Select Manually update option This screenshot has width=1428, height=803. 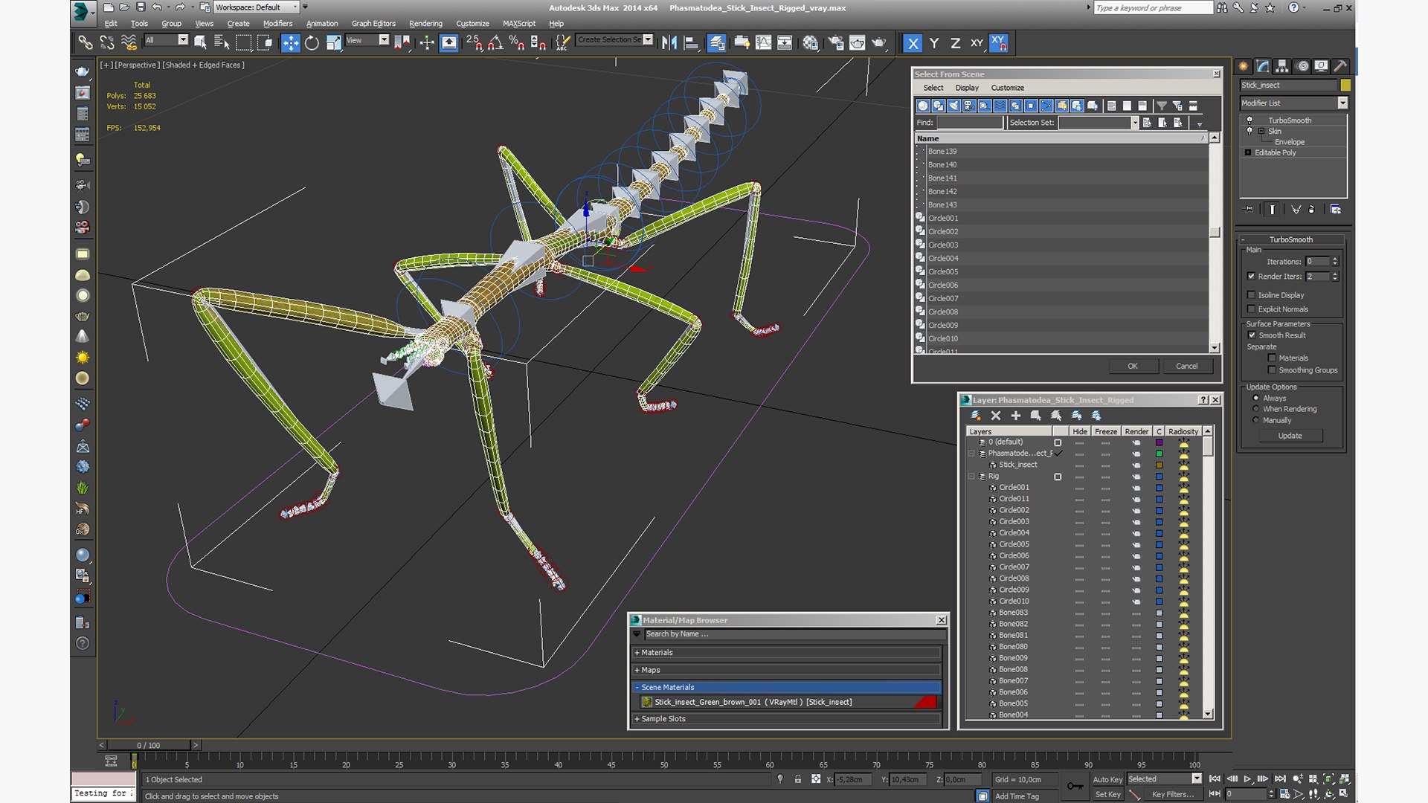tap(1256, 420)
